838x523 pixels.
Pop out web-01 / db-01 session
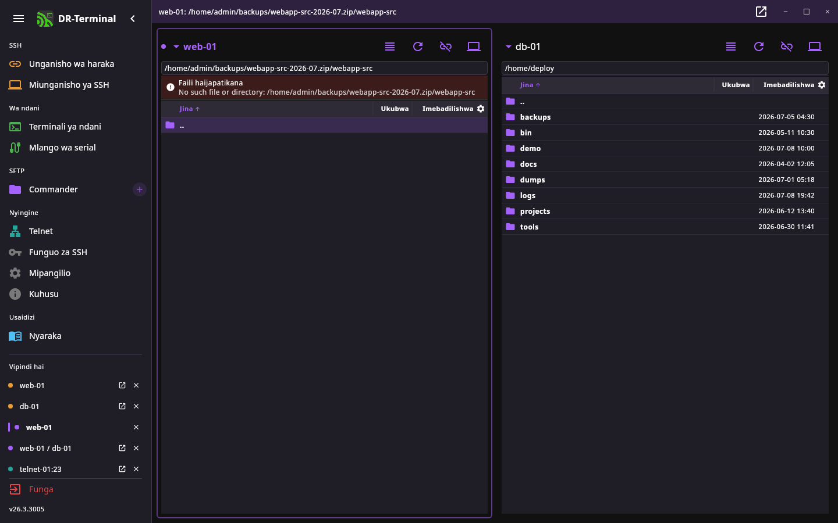point(122,448)
